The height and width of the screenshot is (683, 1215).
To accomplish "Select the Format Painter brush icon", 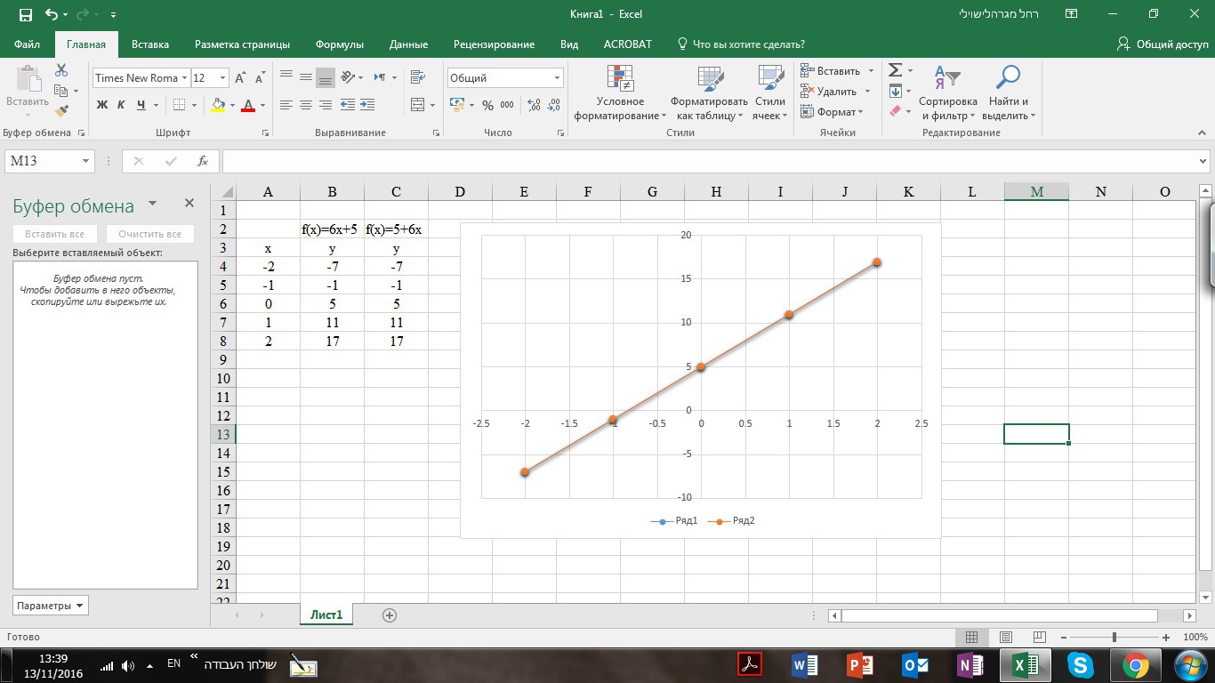I will click(x=61, y=111).
